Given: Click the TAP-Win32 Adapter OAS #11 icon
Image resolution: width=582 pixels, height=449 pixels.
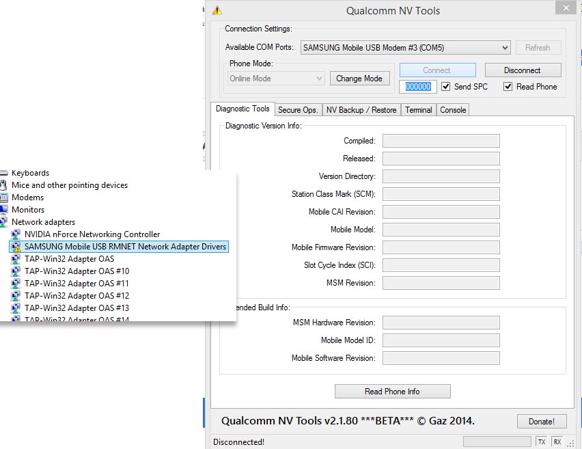Looking at the screenshot, I should pos(16,283).
